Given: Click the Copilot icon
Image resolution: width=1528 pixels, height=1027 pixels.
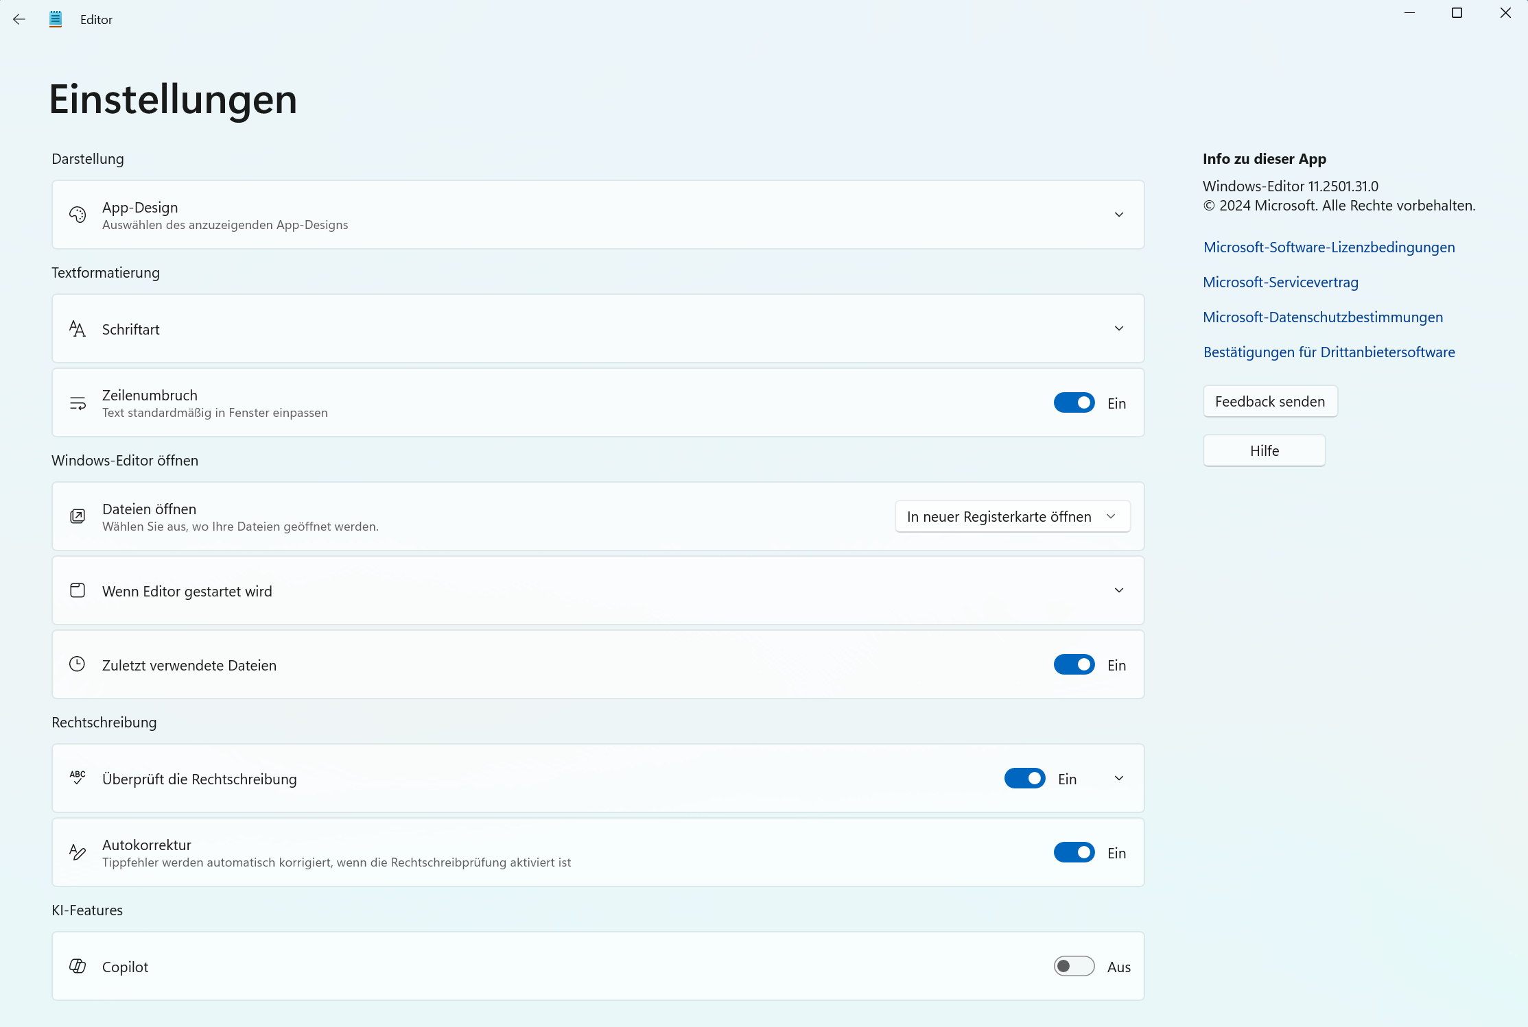Looking at the screenshot, I should tap(78, 967).
